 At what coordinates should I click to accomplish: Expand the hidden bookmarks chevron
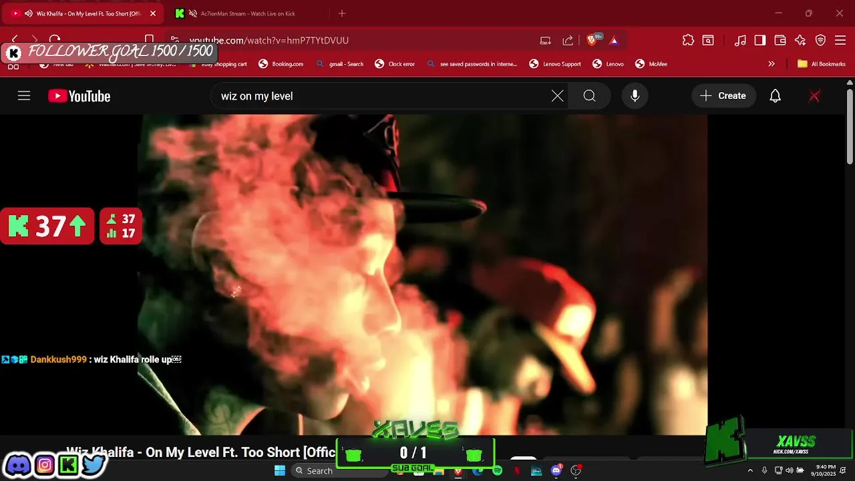(x=772, y=64)
